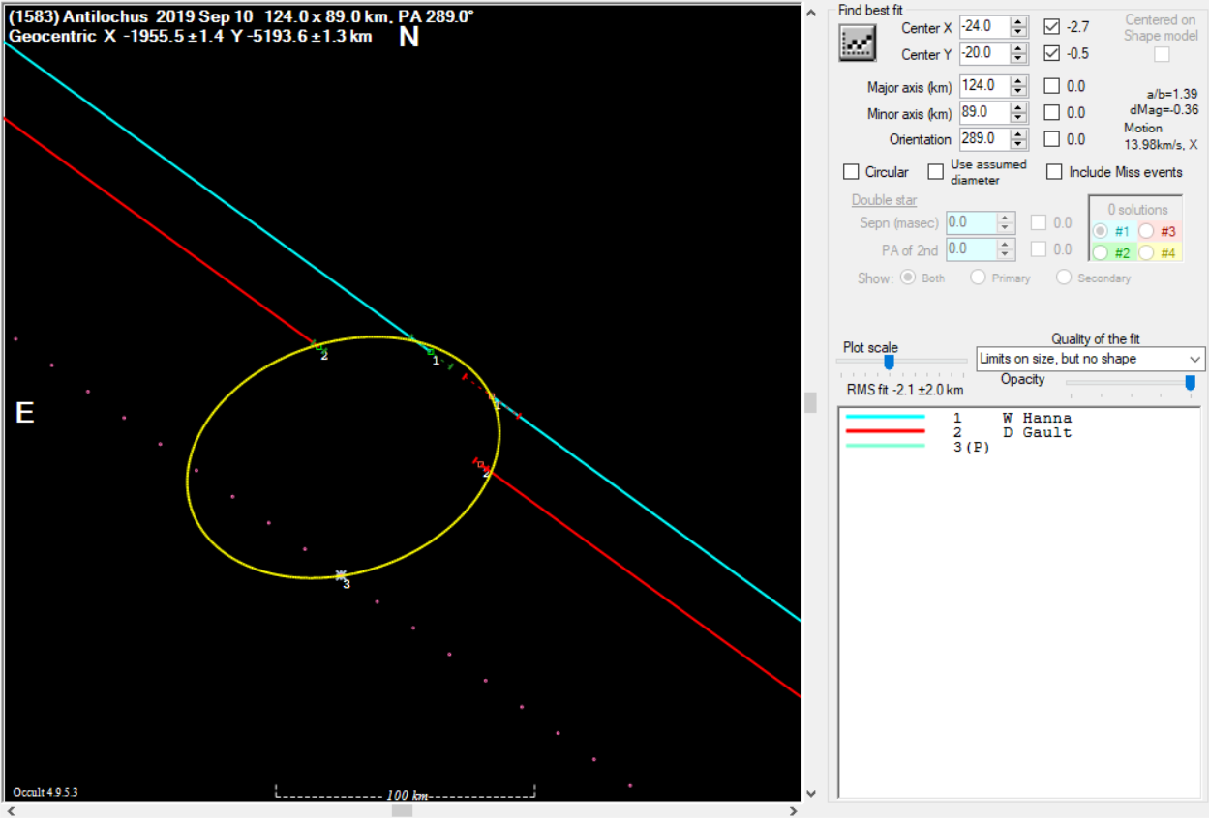1209x818 pixels.
Task: Click the PA of 2nd input field
Action: [972, 249]
